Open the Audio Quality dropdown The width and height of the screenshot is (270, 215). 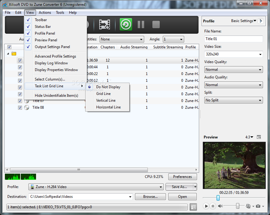(x=233, y=85)
